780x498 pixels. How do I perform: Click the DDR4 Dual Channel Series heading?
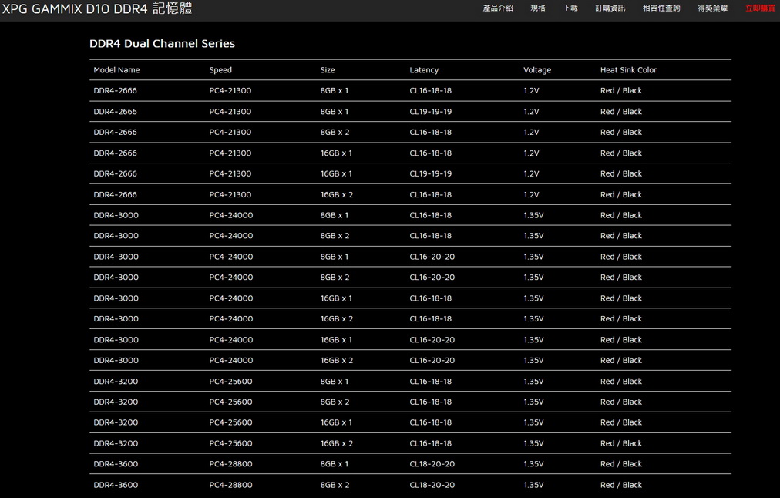tap(162, 44)
